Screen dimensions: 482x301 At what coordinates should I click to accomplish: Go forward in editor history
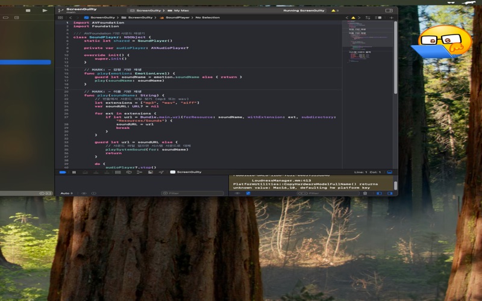click(x=78, y=18)
